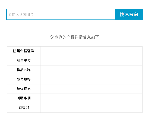Click the 您查询的产品详情信息如下 heading
This screenshot has width=152, height=119.
(75, 37)
